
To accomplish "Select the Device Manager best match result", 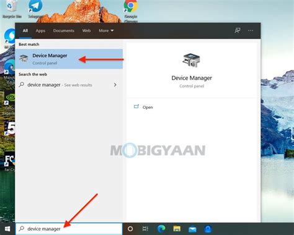I will [x=69, y=59].
